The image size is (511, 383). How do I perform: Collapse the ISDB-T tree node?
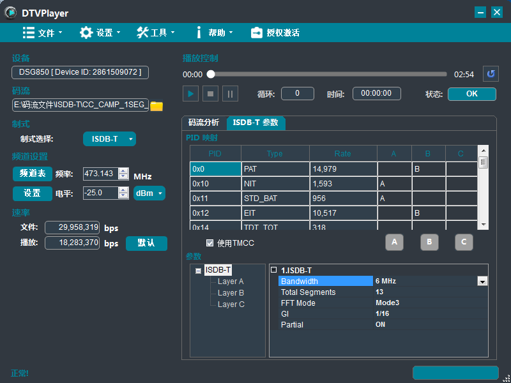(x=198, y=271)
